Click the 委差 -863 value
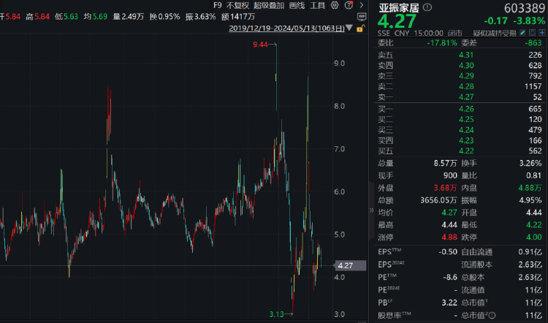The width and height of the screenshot is (548, 323). (x=533, y=43)
